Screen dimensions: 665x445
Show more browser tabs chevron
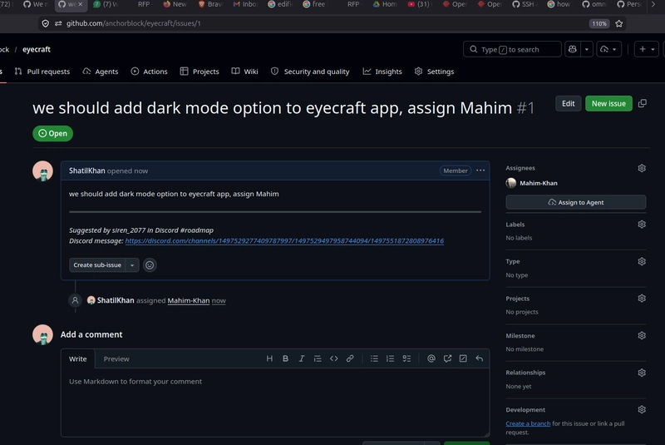(x=653, y=4)
